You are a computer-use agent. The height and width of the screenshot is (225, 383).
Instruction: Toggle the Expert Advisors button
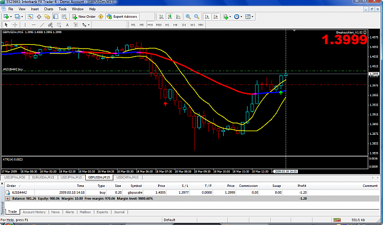click(x=122, y=17)
